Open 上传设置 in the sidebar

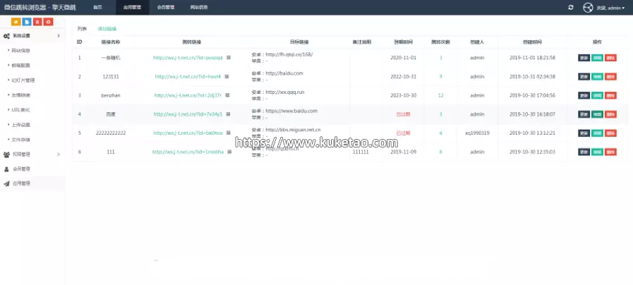click(x=21, y=125)
